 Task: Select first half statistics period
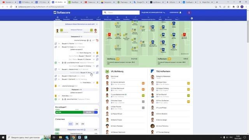(77, 124)
